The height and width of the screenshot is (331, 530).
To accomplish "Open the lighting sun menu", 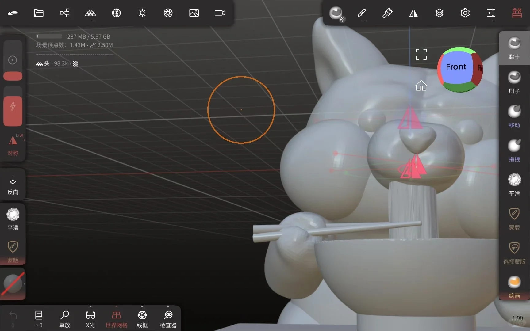I will coord(142,13).
